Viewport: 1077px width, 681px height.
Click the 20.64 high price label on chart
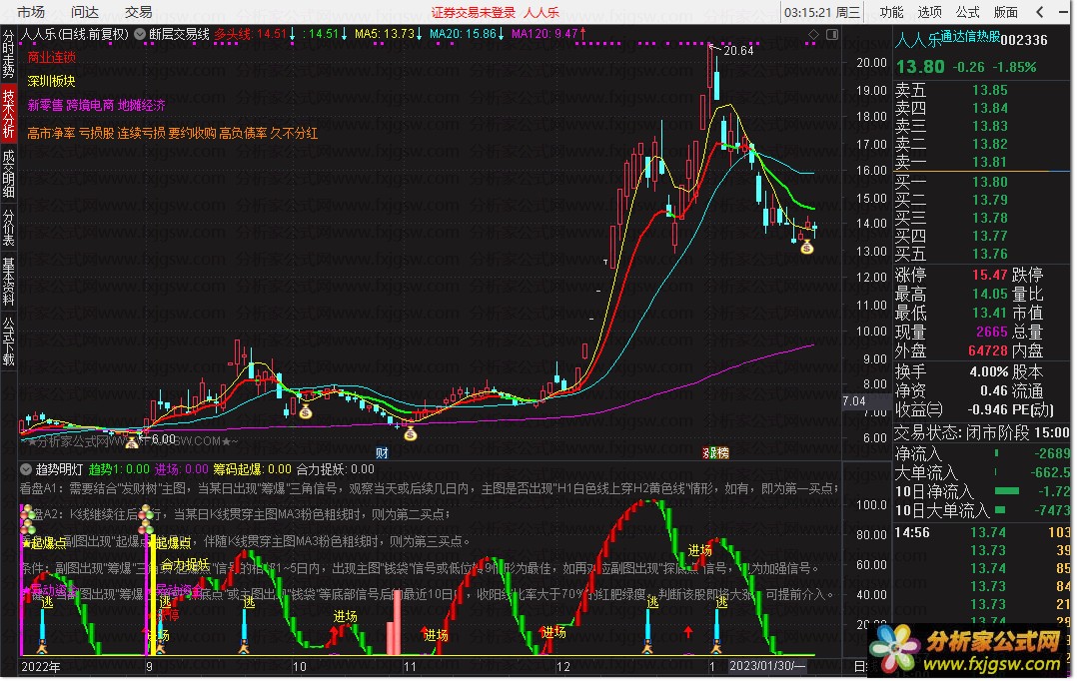[738, 50]
